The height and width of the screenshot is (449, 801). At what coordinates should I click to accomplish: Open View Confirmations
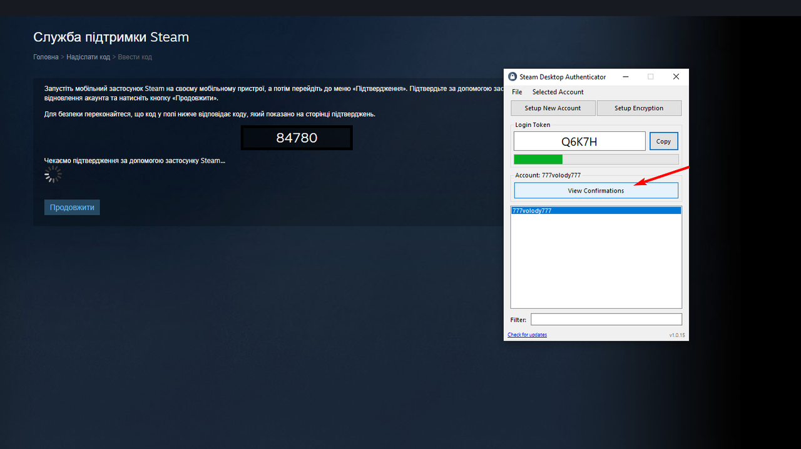[x=596, y=191]
